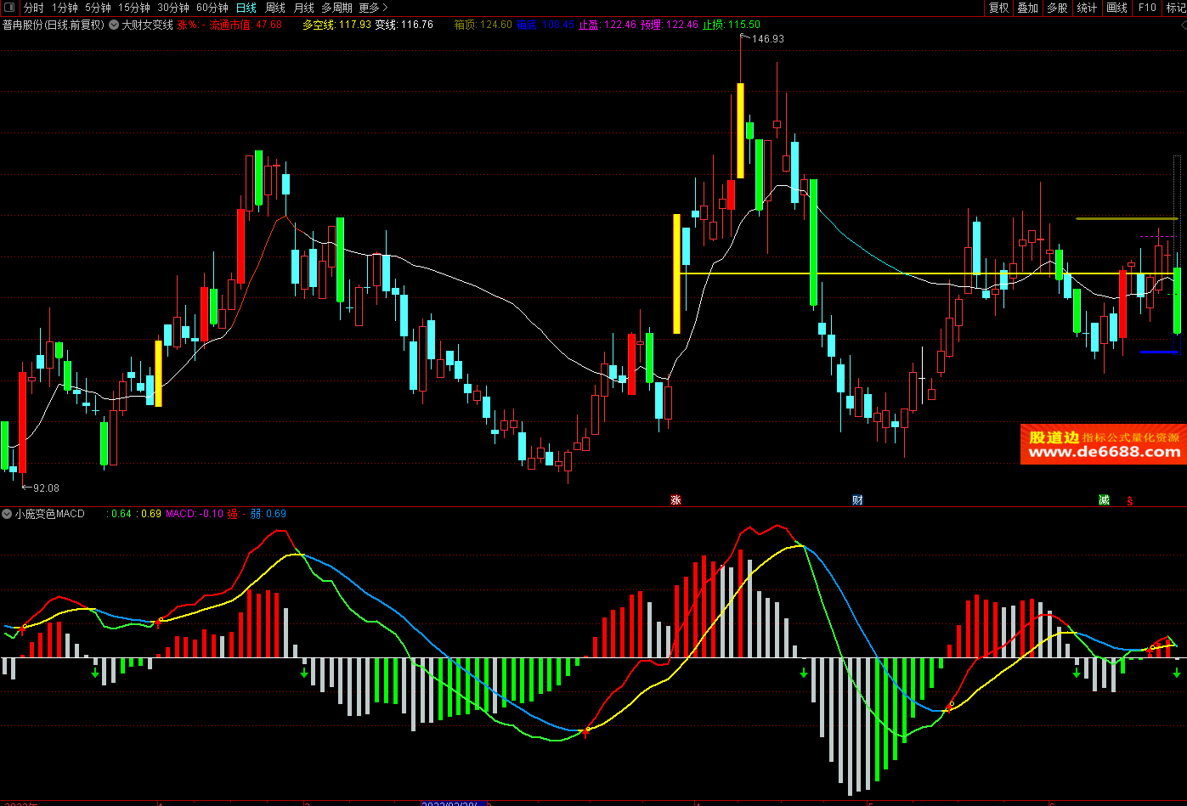Toggle the side panel icon at top-left
This screenshot has width=1187, height=806.
coord(10,8)
